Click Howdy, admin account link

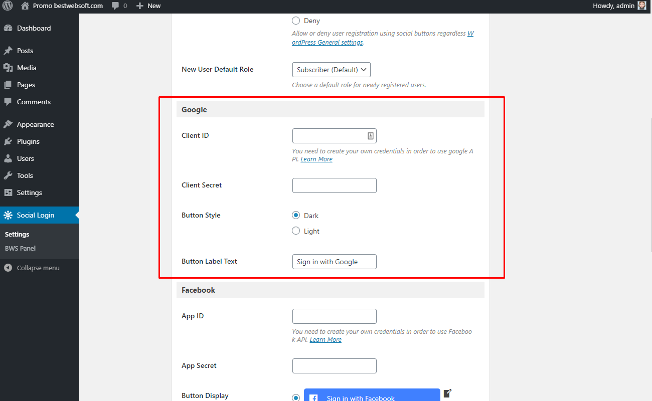point(613,6)
